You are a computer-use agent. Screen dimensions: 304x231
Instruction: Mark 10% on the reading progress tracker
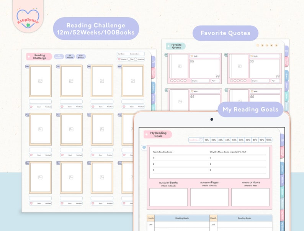tap(207, 140)
